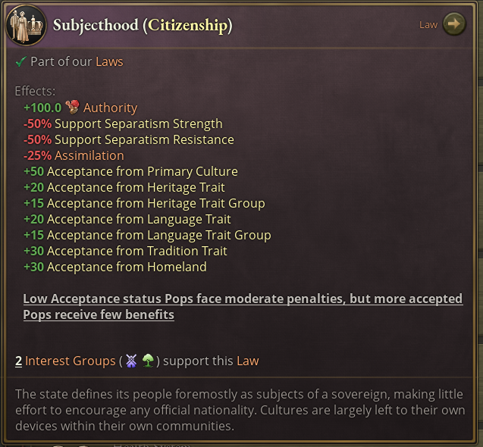
Task: Click the green checkmark beside Laws
Action: [20, 62]
